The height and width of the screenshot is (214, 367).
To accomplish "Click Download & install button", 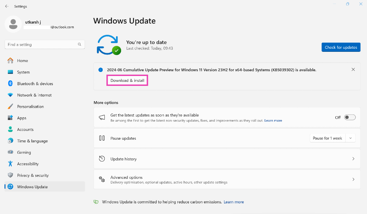I will tap(127, 80).
